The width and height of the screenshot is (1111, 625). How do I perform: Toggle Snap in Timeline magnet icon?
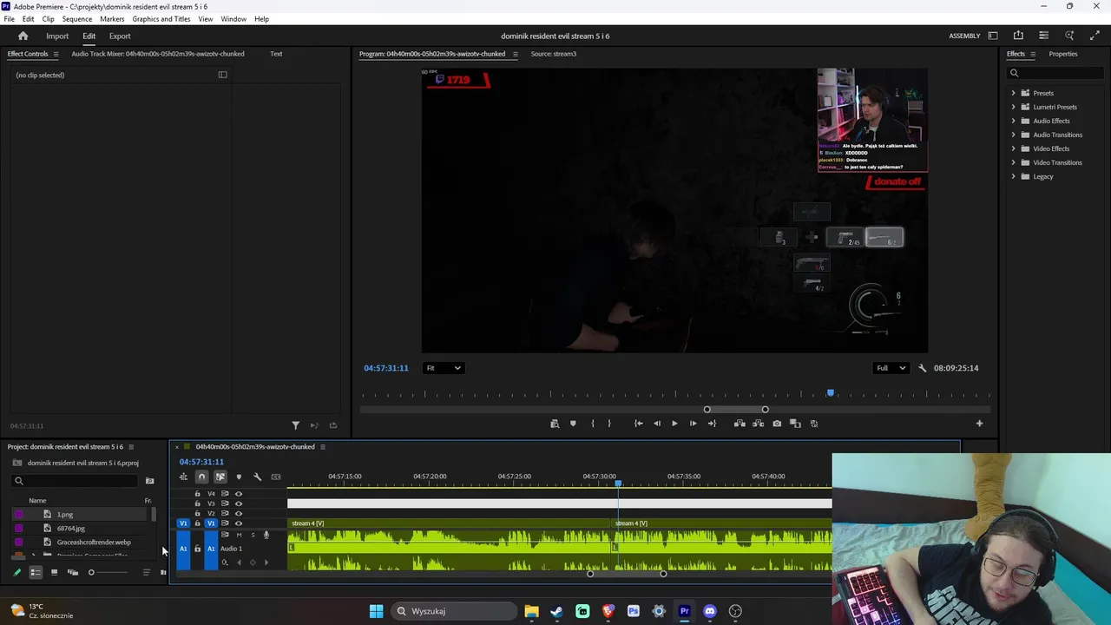click(201, 477)
